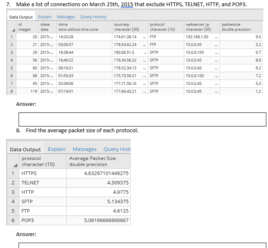This screenshot has height=248, width=268.
Task: Click the select-all corner triangle of the protocol grid
Action: pos(15,165)
